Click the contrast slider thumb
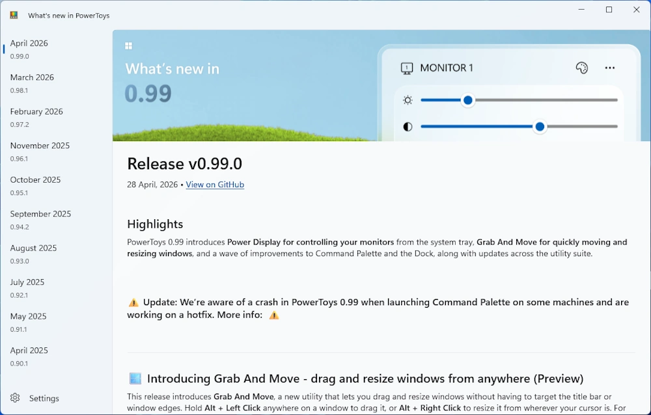 click(x=539, y=127)
